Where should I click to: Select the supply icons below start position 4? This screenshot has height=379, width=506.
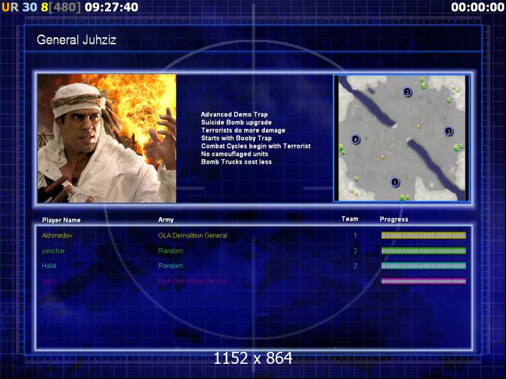[x=342, y=149]
